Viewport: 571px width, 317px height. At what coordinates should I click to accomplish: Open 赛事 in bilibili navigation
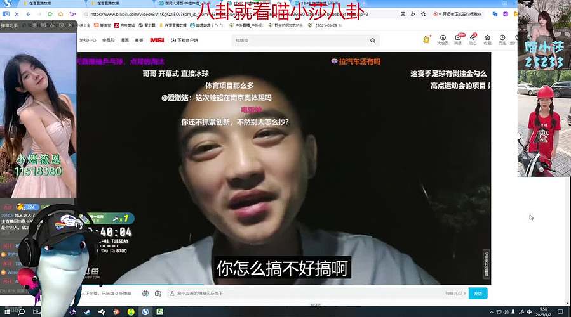[139, 41]
